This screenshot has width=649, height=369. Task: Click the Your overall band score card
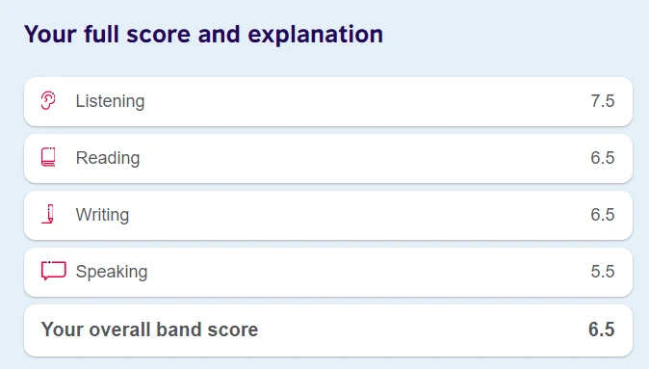pos(328,330)
